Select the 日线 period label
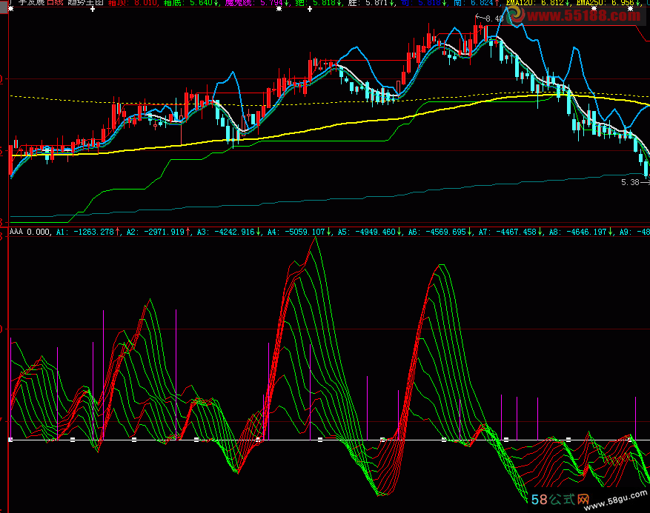 coord(55,2)
